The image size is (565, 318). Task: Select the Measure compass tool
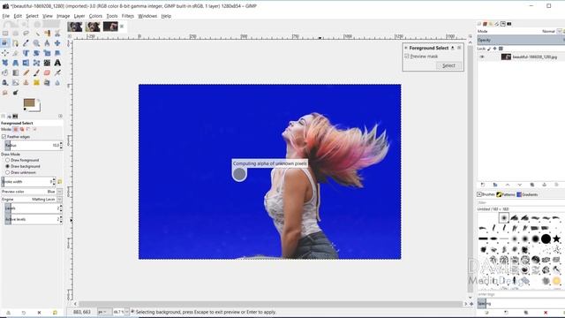click(47, 43)
